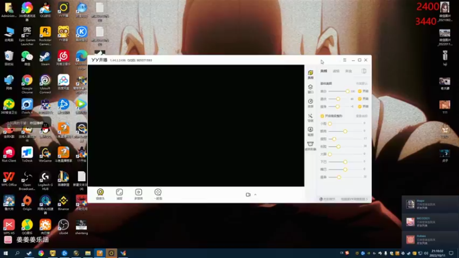Open the tools section with crossed-tools icon
459x258 pixels.
(310, 118)
